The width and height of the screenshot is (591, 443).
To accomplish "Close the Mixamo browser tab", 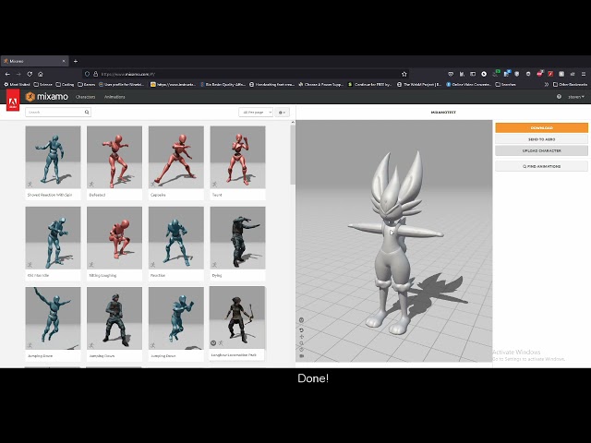I will (64, 61).
